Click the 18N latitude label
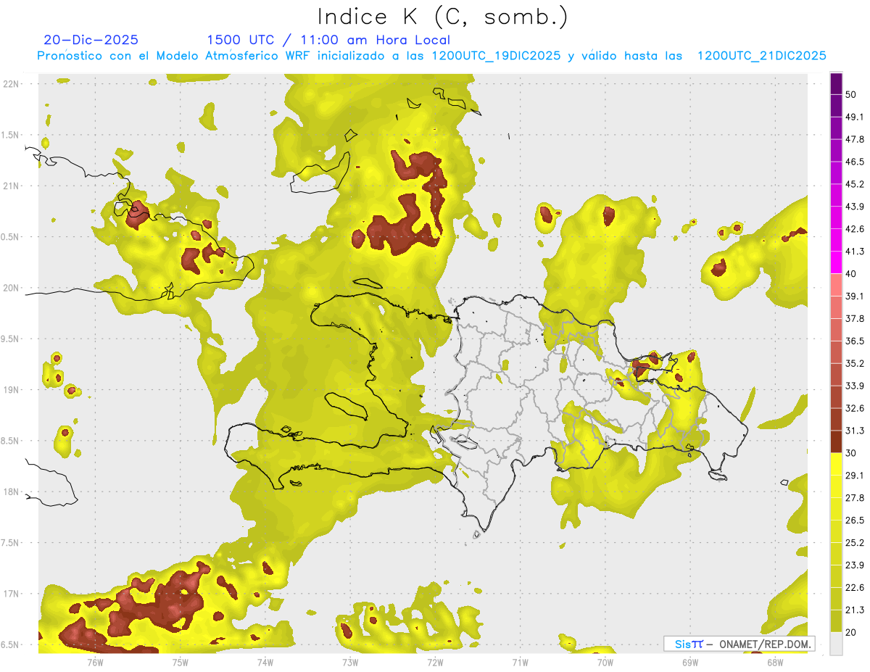Image resolution: width=870 pixels, height=672 pixels. [x=11, y=491]
